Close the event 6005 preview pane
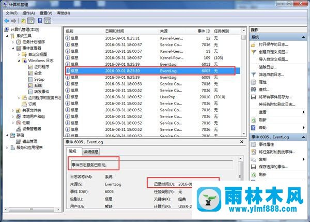Screen dimensions: 310x222 [242, 142]
